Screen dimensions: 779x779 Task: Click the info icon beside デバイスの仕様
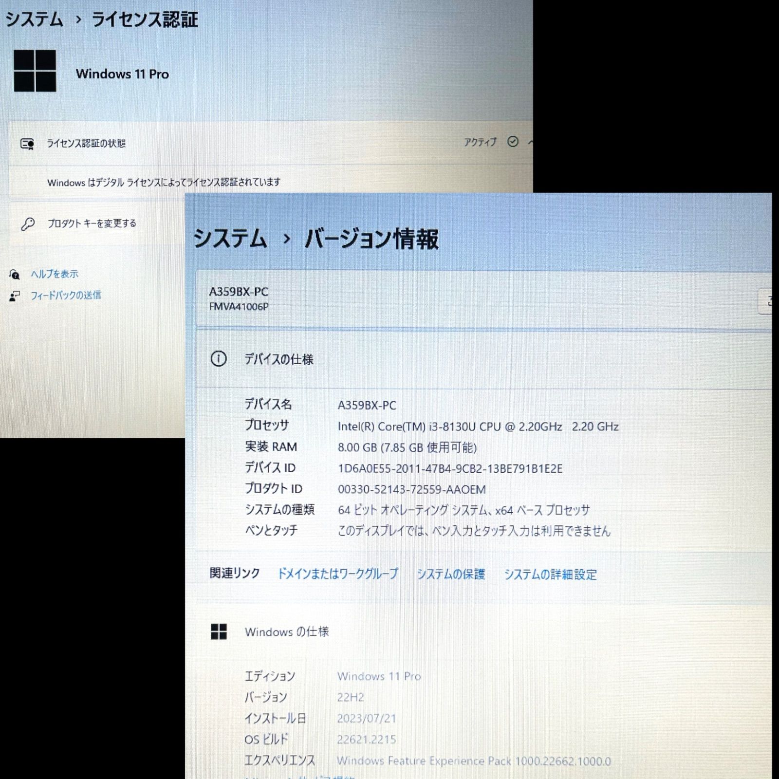coord(219,359)
